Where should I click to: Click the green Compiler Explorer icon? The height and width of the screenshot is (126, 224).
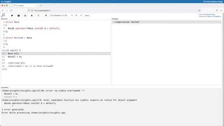click(x=38, y=15)
